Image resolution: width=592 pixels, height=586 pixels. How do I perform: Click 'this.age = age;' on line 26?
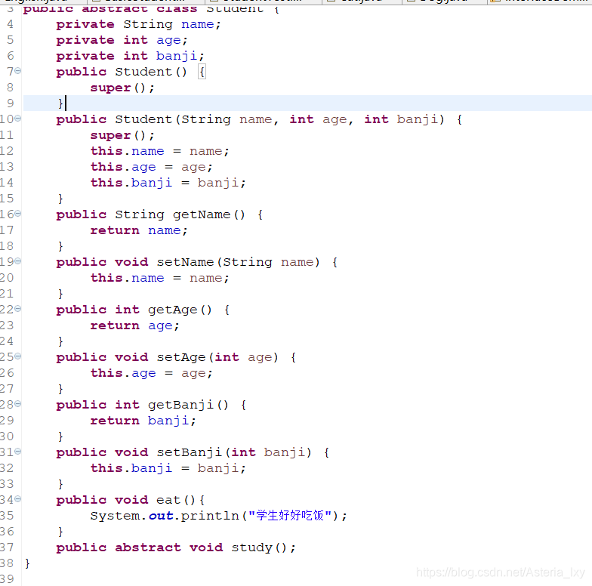[151, 373]
